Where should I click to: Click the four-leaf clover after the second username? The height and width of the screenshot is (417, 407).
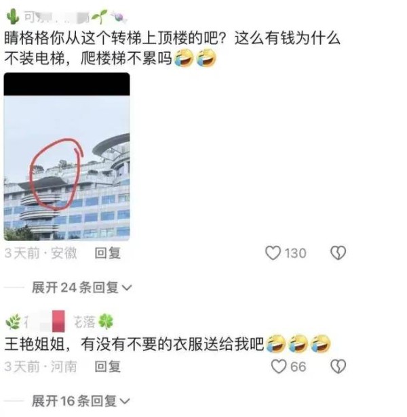point(106,322)
